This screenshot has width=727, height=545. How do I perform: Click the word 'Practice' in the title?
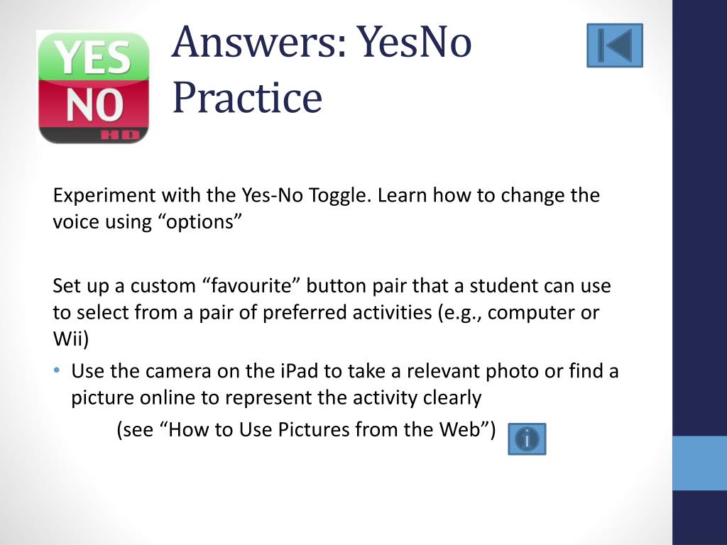coord(247,97)
